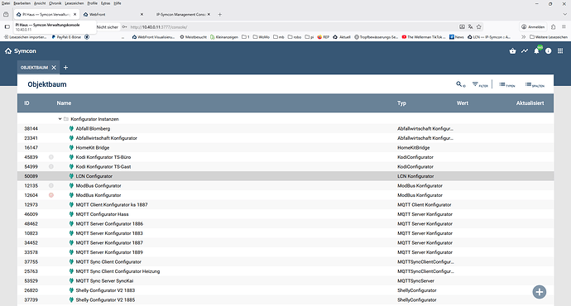Click ID value 37755
This screenshot has height=306, width=571.
[x=31, y=261]
